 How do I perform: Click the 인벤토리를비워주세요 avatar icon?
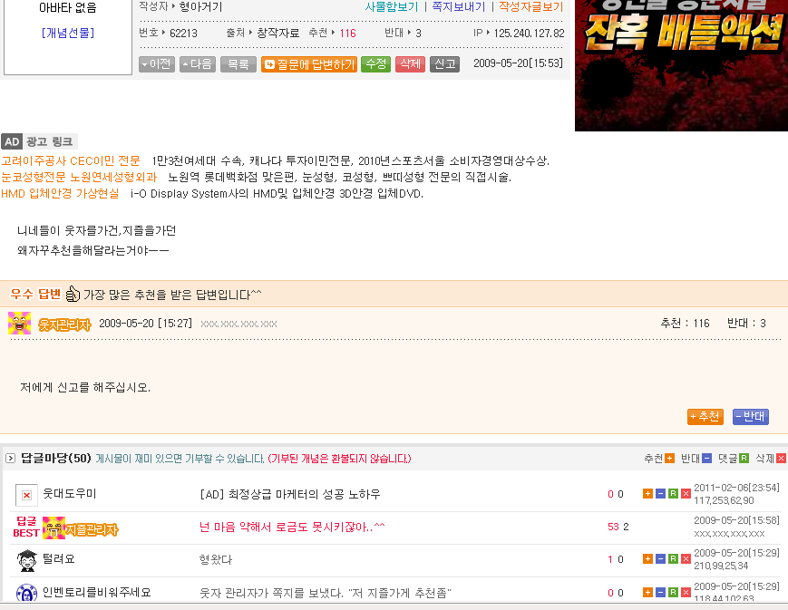(26, 593)
